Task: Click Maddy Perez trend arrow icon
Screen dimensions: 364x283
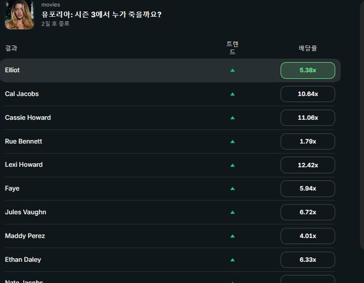Action: tap(233, 236)
